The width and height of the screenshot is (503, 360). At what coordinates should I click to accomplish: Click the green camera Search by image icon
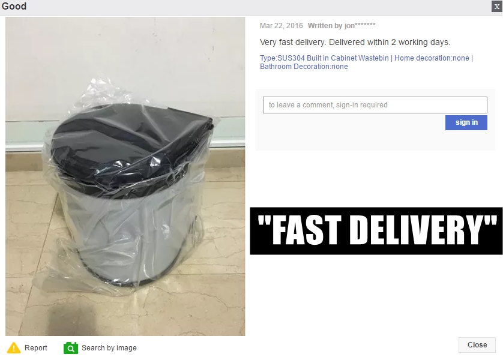71,348
